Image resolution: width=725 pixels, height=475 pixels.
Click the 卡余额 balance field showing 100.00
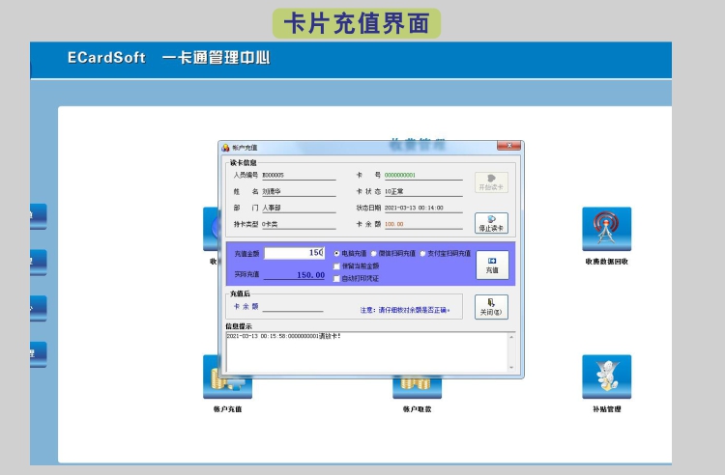coord(422,224)
